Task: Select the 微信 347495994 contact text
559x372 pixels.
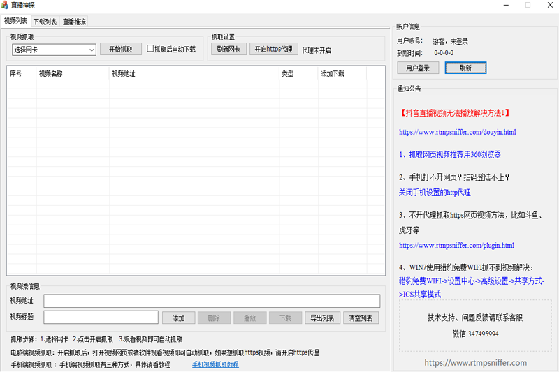Action: point(476,334)
